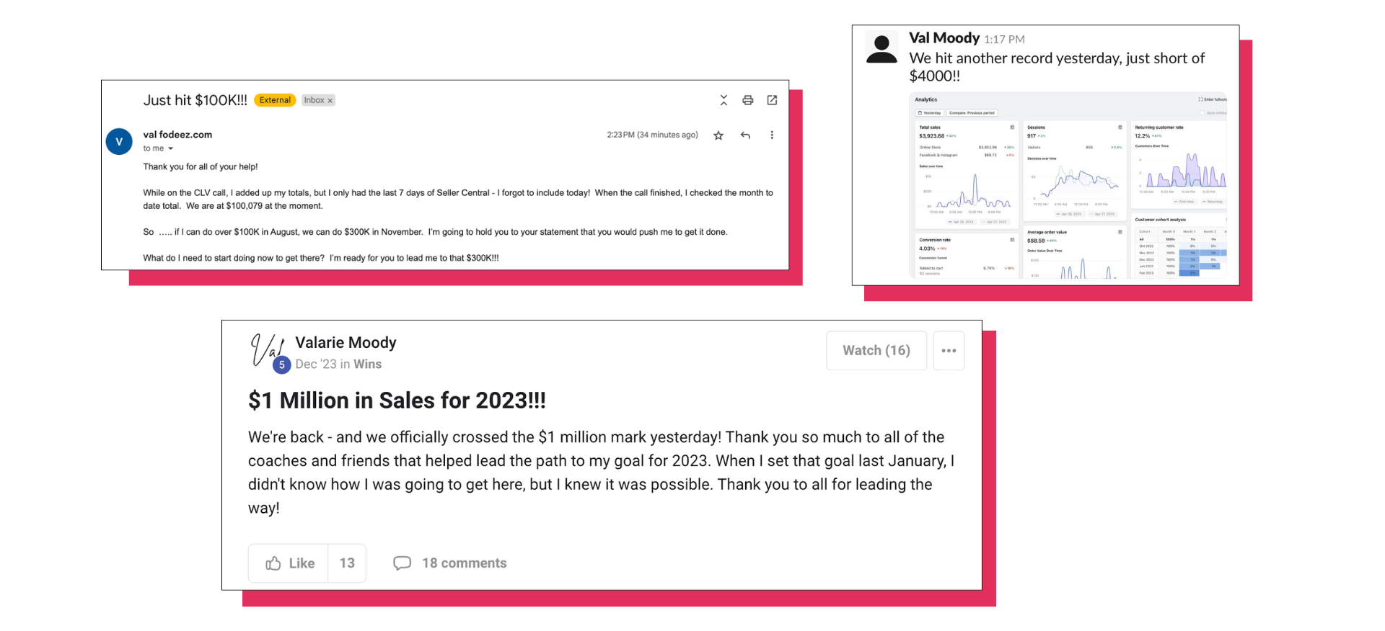Enable Auto-refresh in the Analytics dashboard
This screenshot has height=631, width=1385.
tap(1202, 113)
